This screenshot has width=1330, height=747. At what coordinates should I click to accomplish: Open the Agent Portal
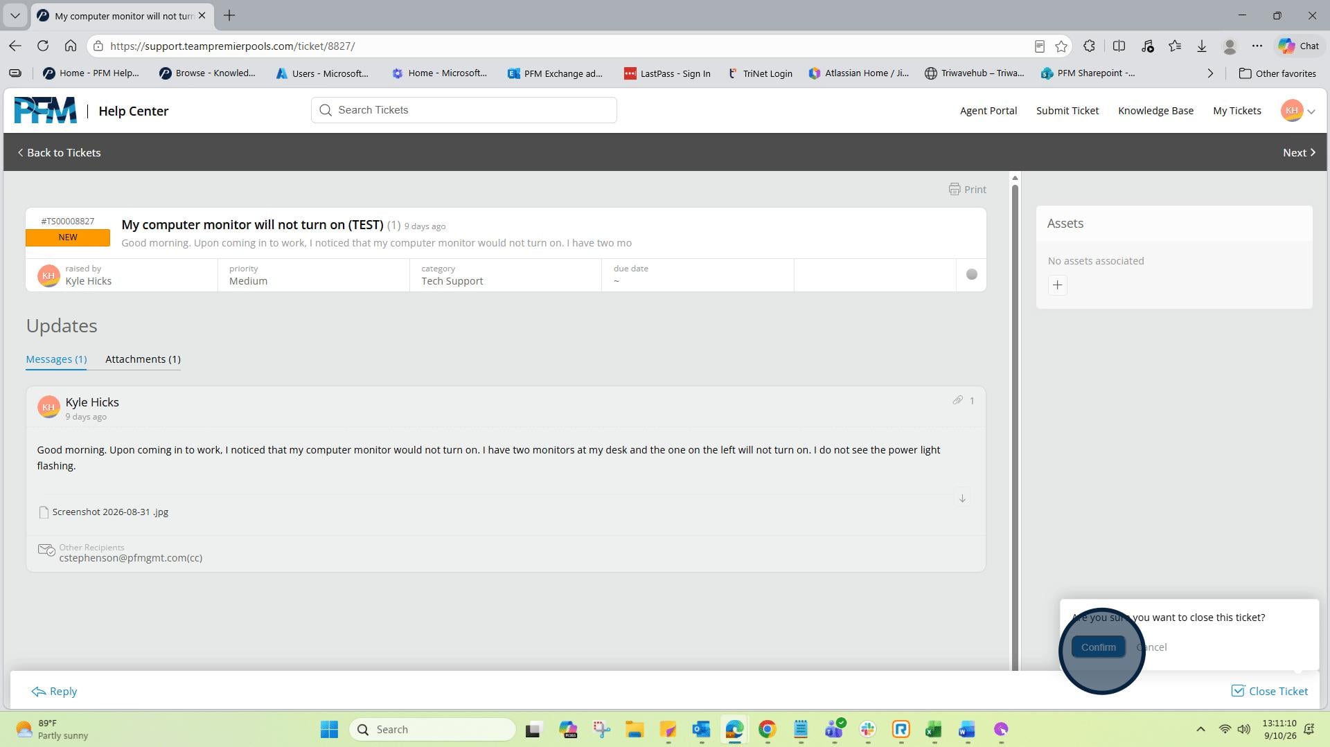tap(988, 111)
